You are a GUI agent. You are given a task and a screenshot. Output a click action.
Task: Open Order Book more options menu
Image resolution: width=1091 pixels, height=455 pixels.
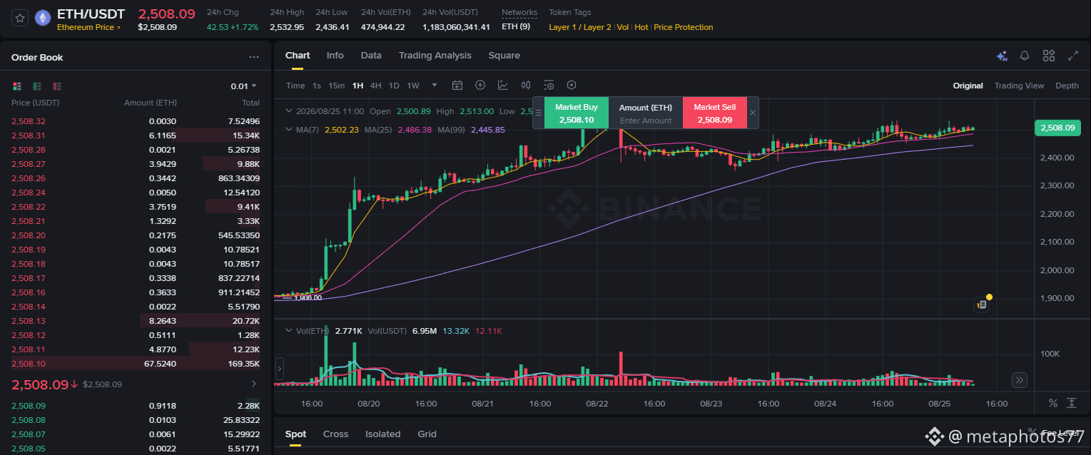pos(254,57)
